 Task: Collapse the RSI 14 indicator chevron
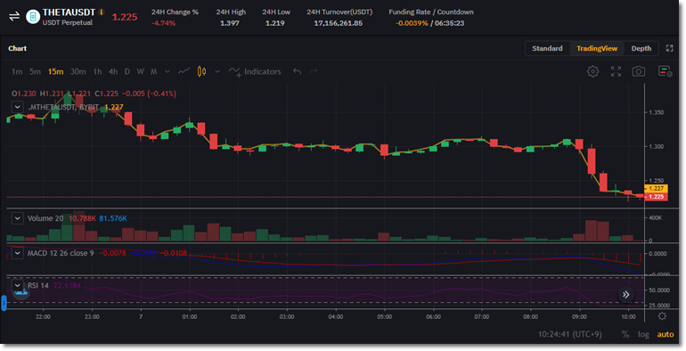click(17, 285)
